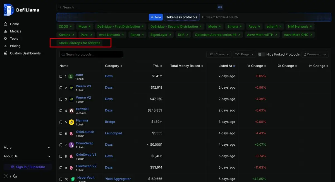Open the Ethena airdrop link
The height and width of the screenshot is (182, 335).
pyautogui.click(x=235, y=27)
